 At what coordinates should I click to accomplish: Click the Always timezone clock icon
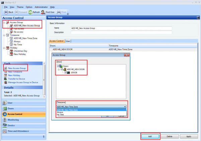(11, 41)
